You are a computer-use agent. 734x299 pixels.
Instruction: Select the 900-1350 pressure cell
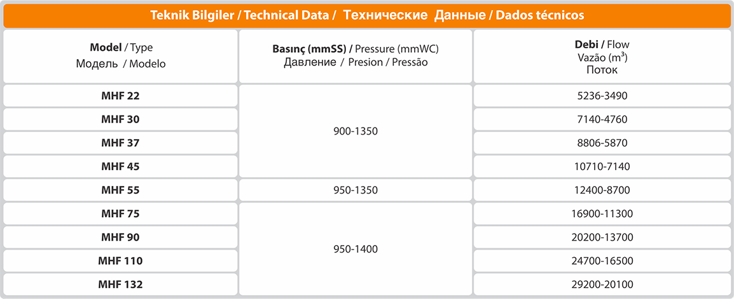356,131
